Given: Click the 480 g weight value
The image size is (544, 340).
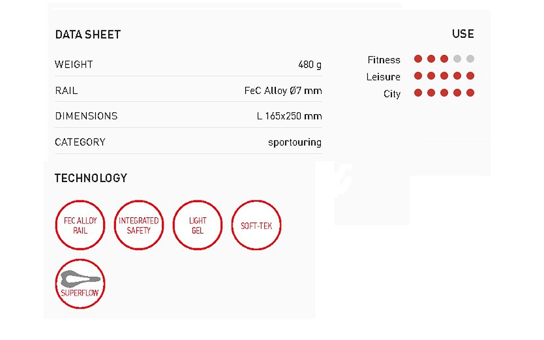Looking at the screenshot, I should (309, 64).
